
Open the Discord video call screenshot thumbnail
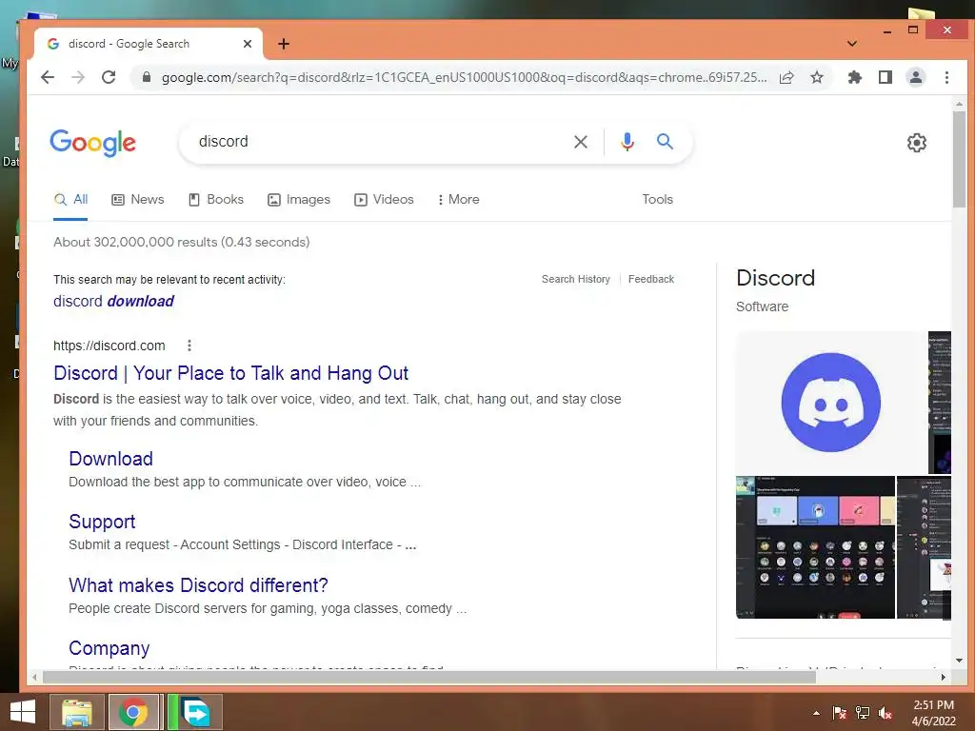[x=815, y=547]
